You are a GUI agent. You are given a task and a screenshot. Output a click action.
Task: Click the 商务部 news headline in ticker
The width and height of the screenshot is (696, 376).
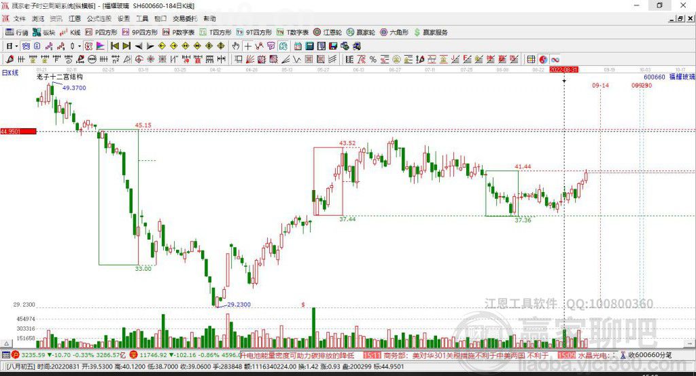465,355
